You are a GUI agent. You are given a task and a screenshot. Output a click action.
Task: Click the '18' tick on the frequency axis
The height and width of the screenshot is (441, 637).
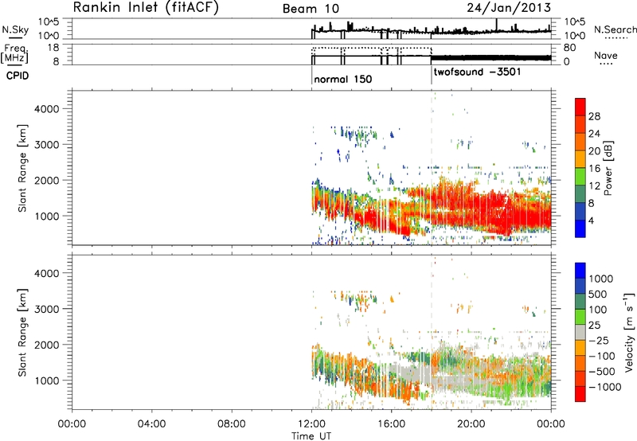[x=53, y=48]
